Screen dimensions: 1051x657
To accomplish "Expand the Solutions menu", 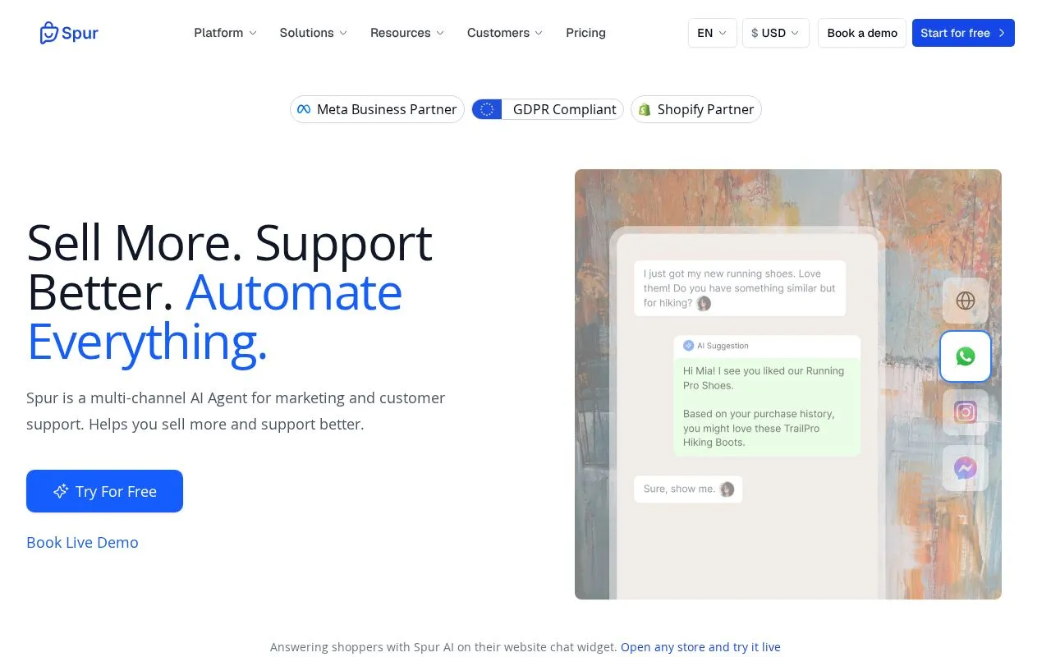I will point(314,33).
